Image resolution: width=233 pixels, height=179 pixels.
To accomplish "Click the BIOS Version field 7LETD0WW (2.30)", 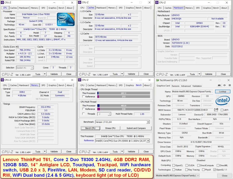I will pos(199,43).
